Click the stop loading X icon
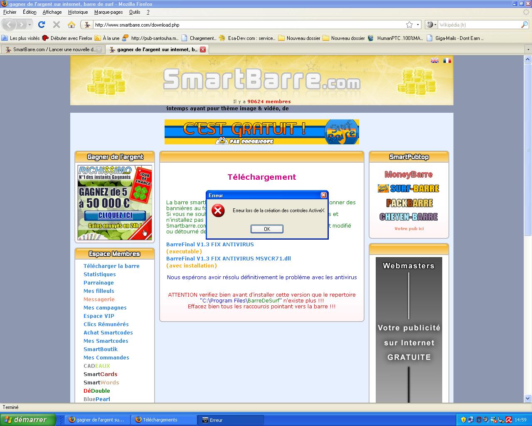The width and height of the screenshot is (532, 426). [57, 25]
